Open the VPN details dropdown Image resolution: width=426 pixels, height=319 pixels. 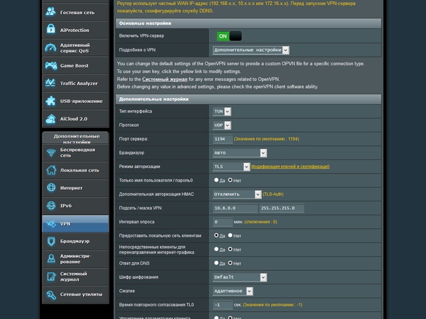(x=251, y=50)
